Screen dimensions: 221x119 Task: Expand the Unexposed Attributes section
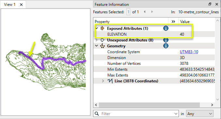(97, 40)
